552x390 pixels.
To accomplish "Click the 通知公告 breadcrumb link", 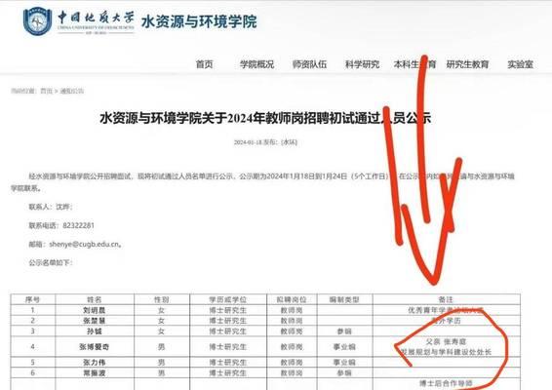I will tap(72, 92).
